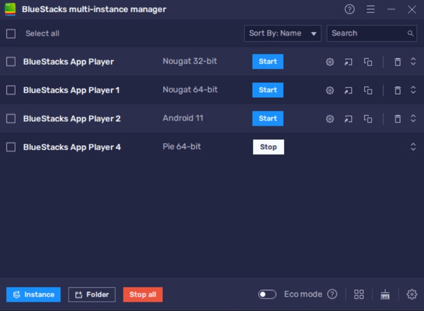Image resolution: width=424 pixels, height=311 pixels.
Task: Select BlueStacks App Player 1 checkbox
Action: (11, 90)
